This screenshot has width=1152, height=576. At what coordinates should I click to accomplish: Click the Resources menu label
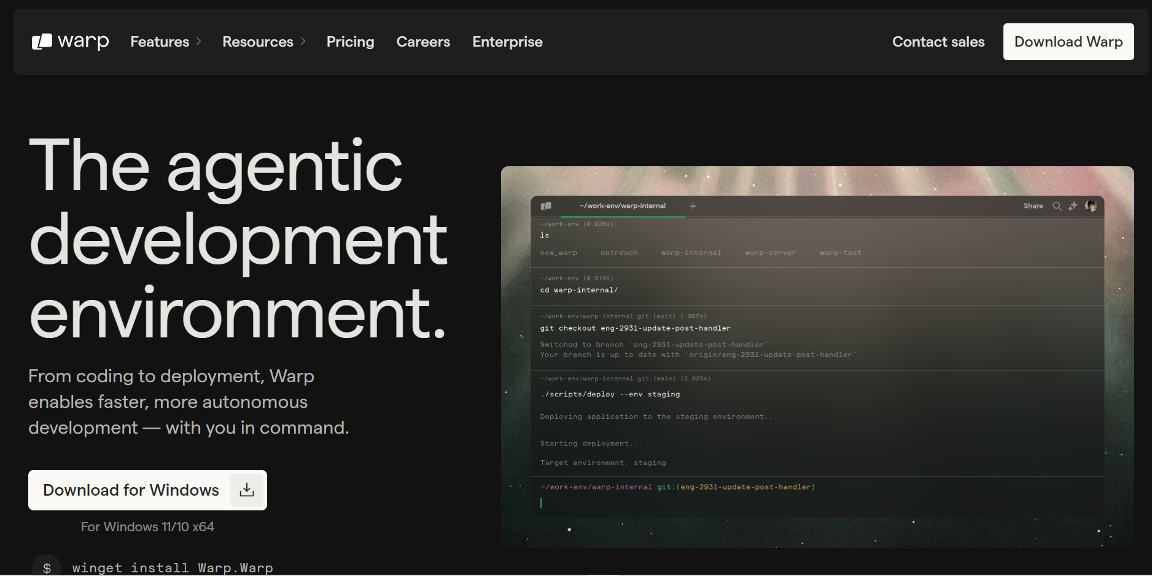tap(258, 42)
